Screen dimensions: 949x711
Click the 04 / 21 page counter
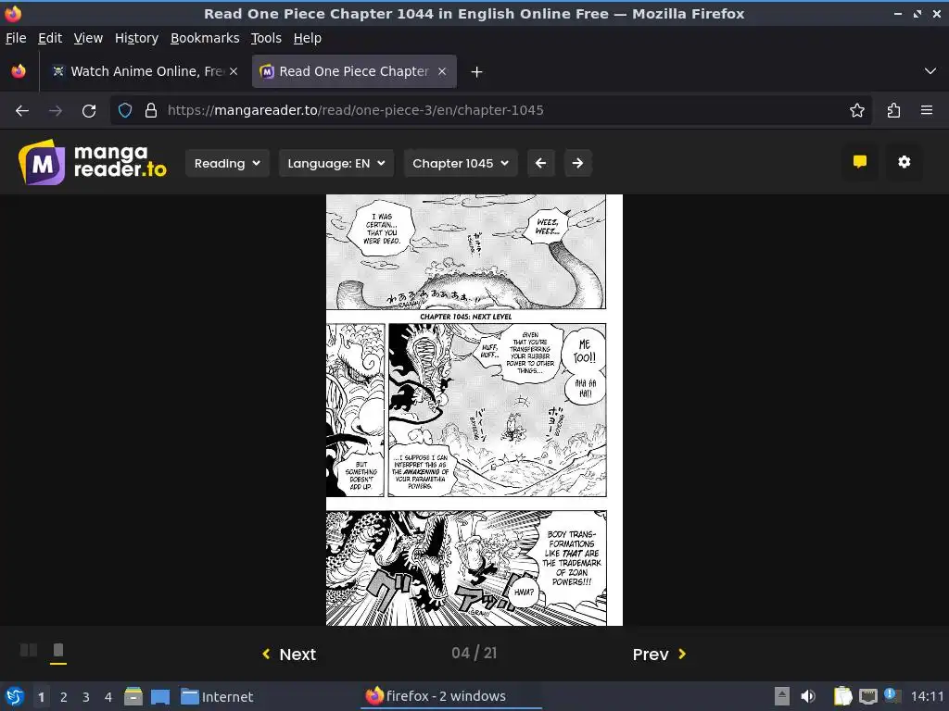click(474, 653)
